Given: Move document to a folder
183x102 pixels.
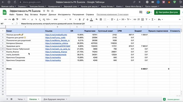Looking at the screenshot, I should pos(48,11).
